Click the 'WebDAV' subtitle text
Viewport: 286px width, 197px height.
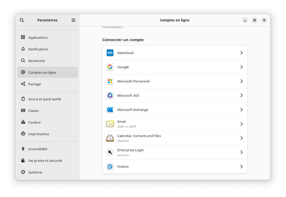[x=123, y=141]
